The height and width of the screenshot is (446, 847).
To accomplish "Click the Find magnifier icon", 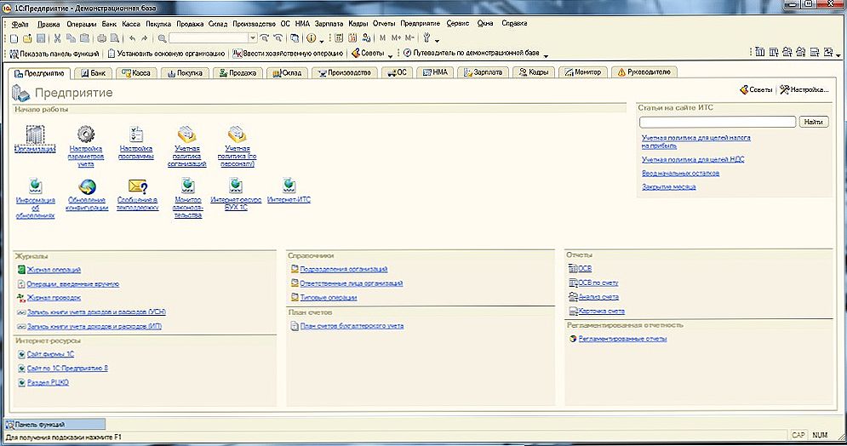I will [162, 38].
